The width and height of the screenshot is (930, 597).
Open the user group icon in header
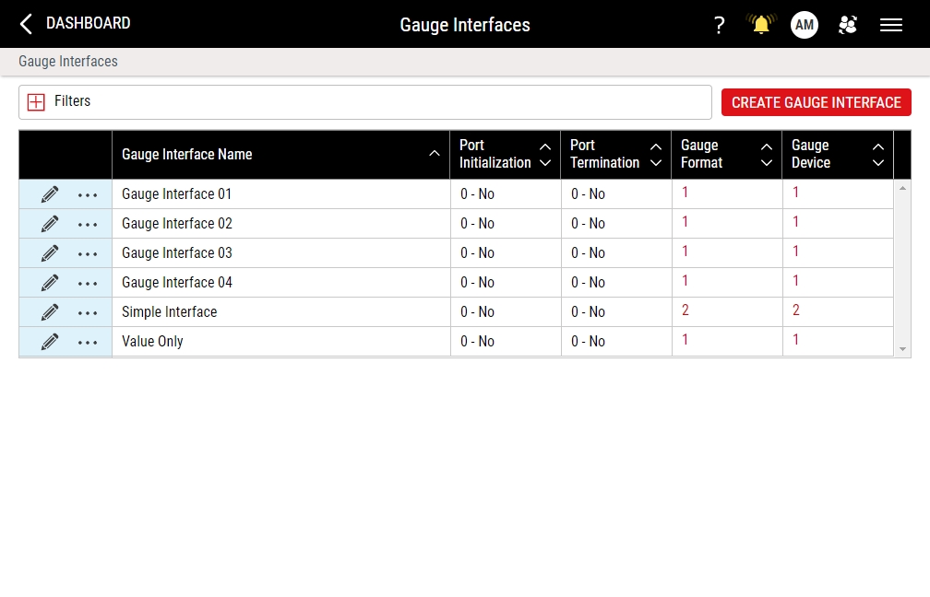[x=847, y=25]
